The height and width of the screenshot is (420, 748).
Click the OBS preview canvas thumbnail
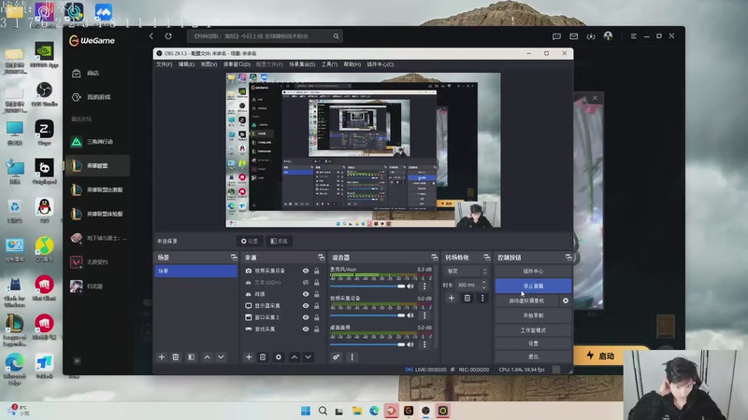[363, 150]
